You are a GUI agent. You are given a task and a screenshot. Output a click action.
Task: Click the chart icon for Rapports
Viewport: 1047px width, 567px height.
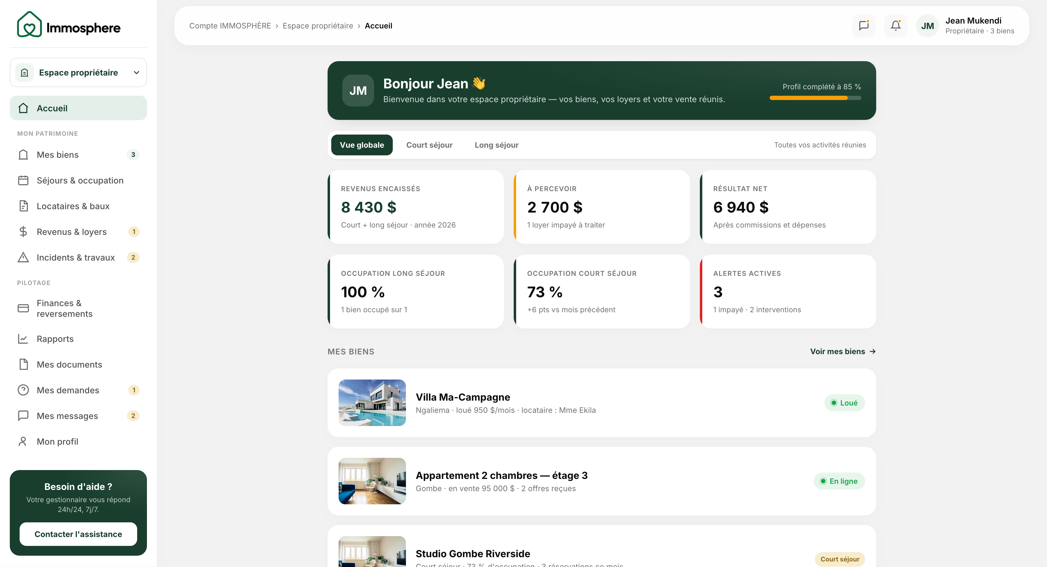point(23,339)
